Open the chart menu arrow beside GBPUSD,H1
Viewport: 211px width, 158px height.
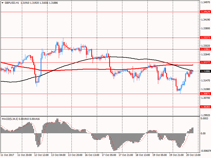(x=3, y=3)
